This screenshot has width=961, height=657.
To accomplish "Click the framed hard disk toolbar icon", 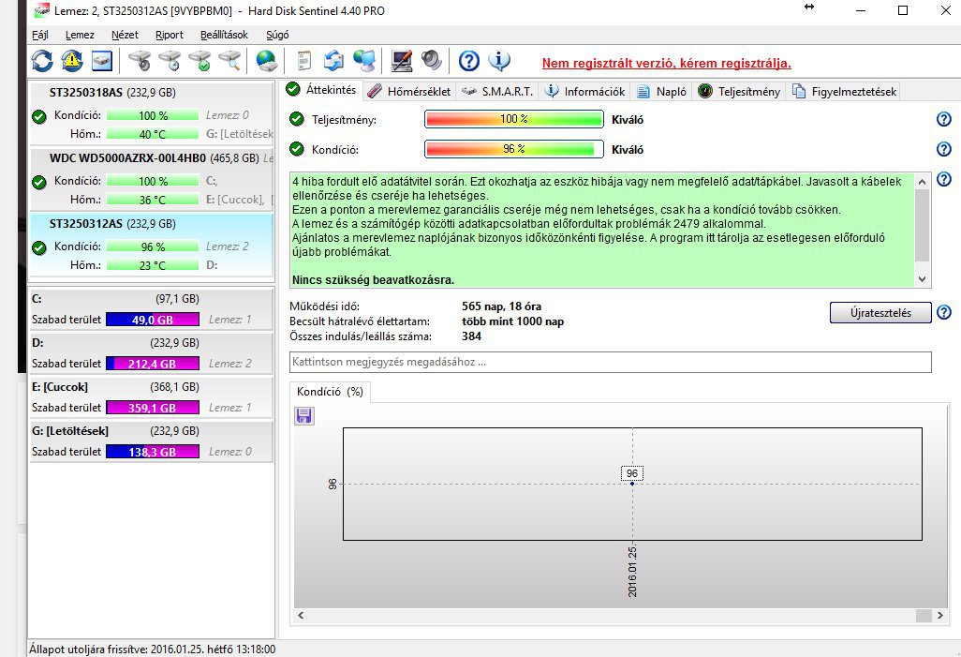I will tap(102, 61).
